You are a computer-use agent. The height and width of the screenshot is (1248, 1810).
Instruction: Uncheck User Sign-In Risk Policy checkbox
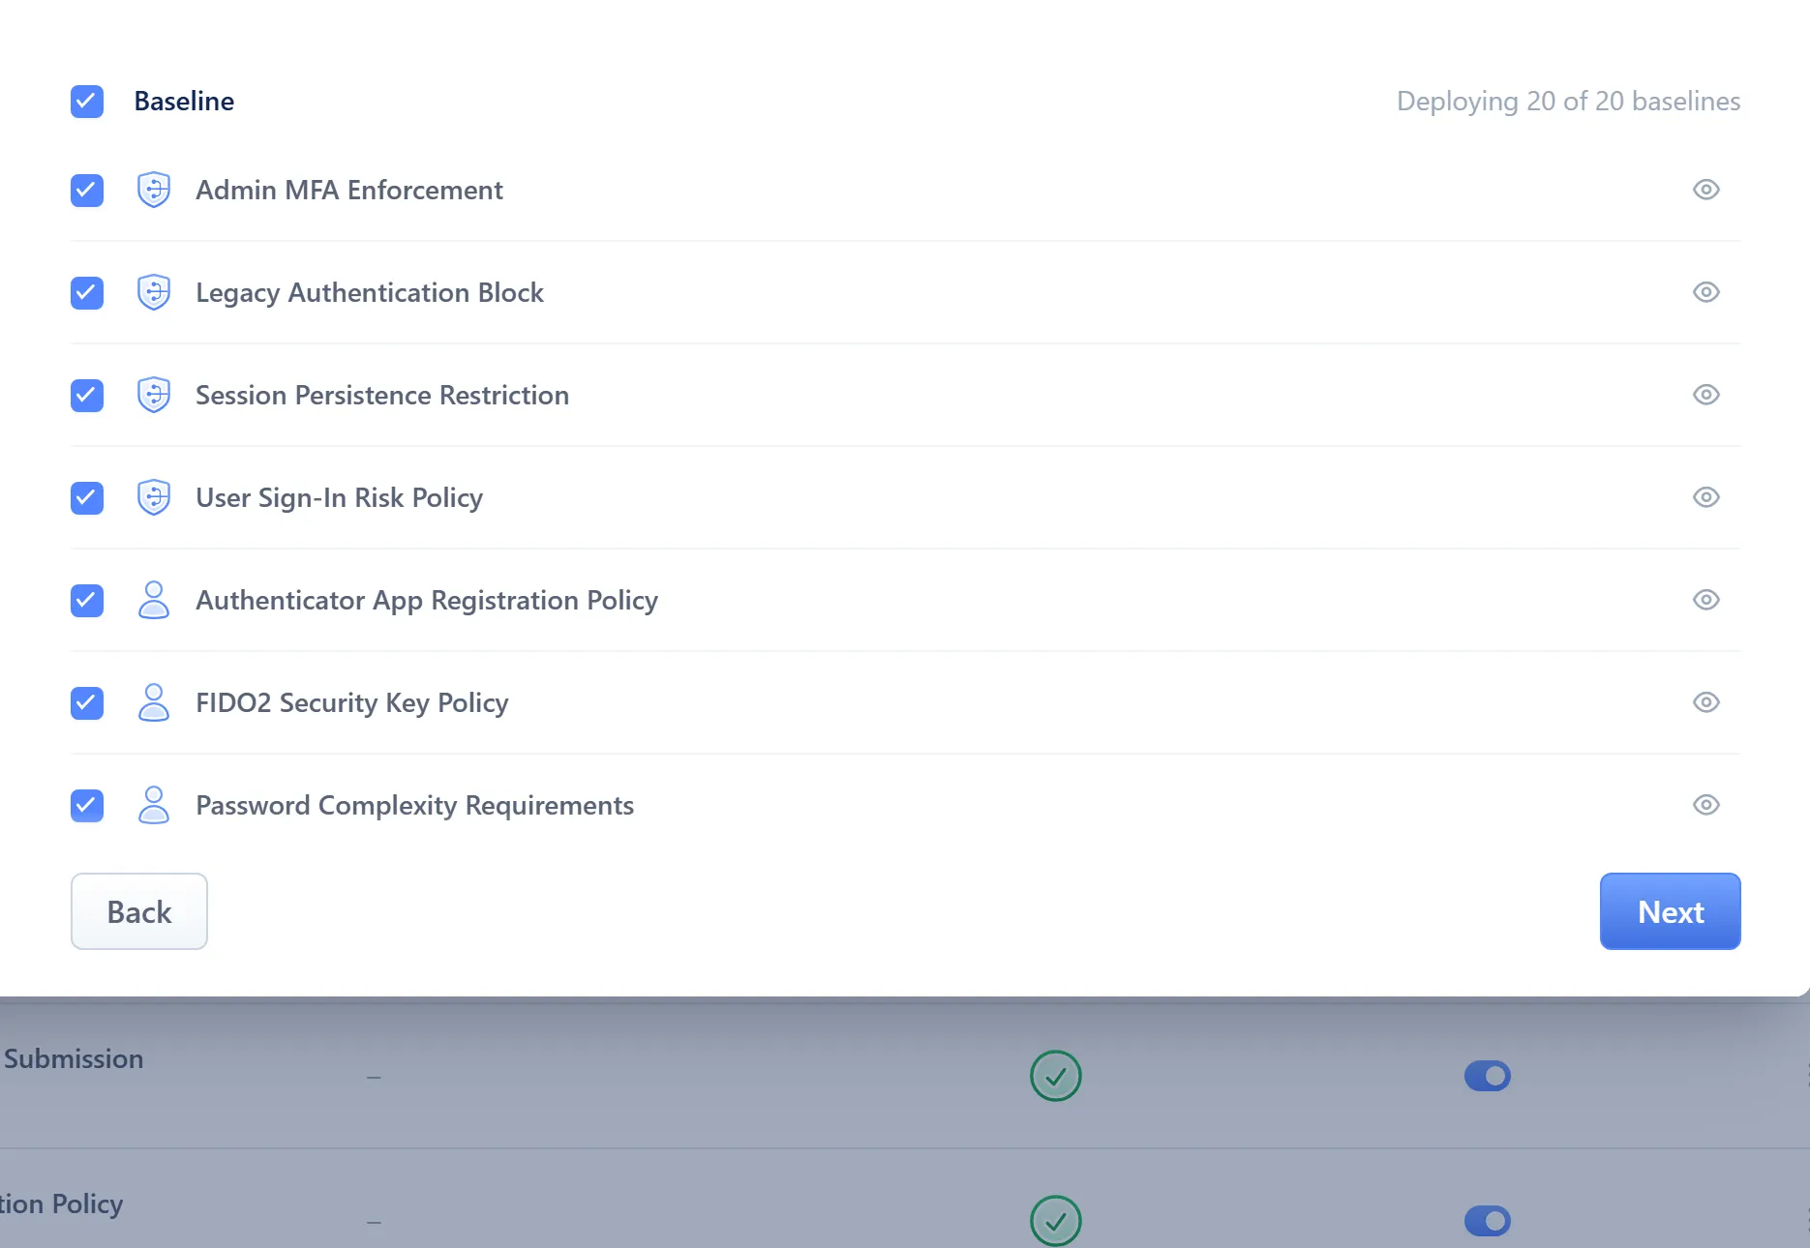coord(87,498)
